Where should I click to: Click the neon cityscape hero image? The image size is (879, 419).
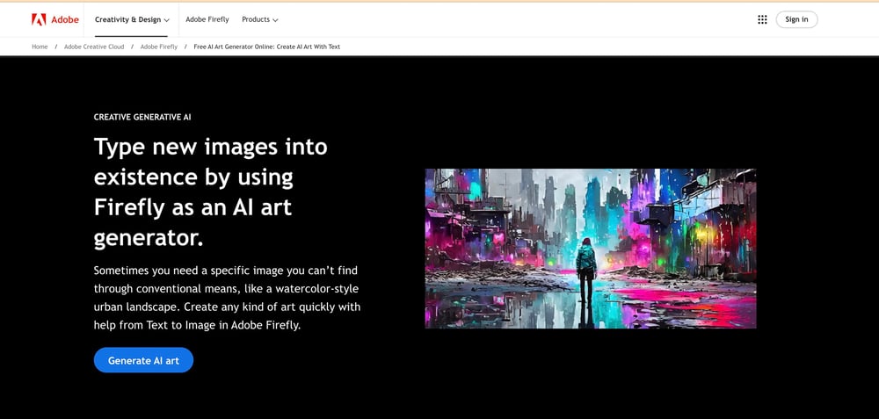point(591,249)
